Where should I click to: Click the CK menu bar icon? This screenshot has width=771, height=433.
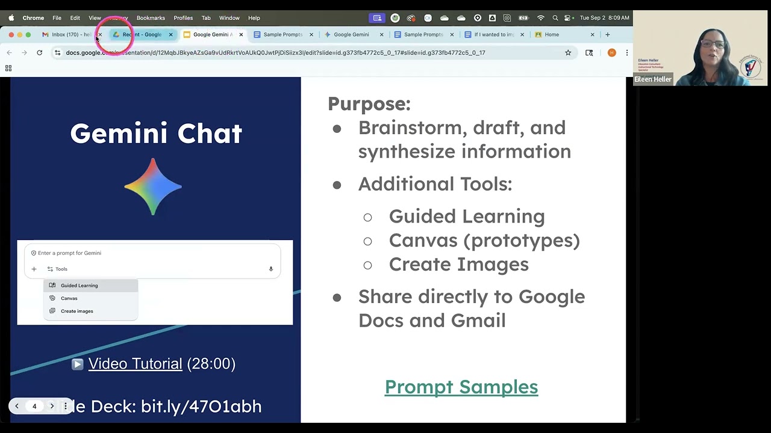pos(428,18)
